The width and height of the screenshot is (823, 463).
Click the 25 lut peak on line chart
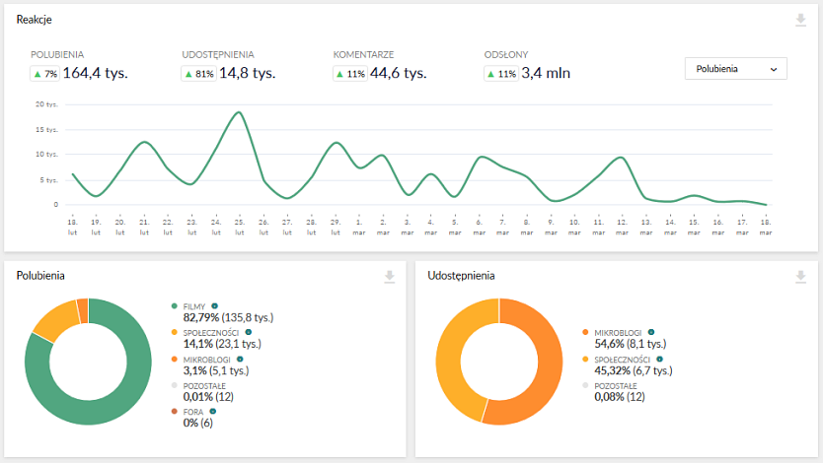pyautogui.click(x=239, y=112)
